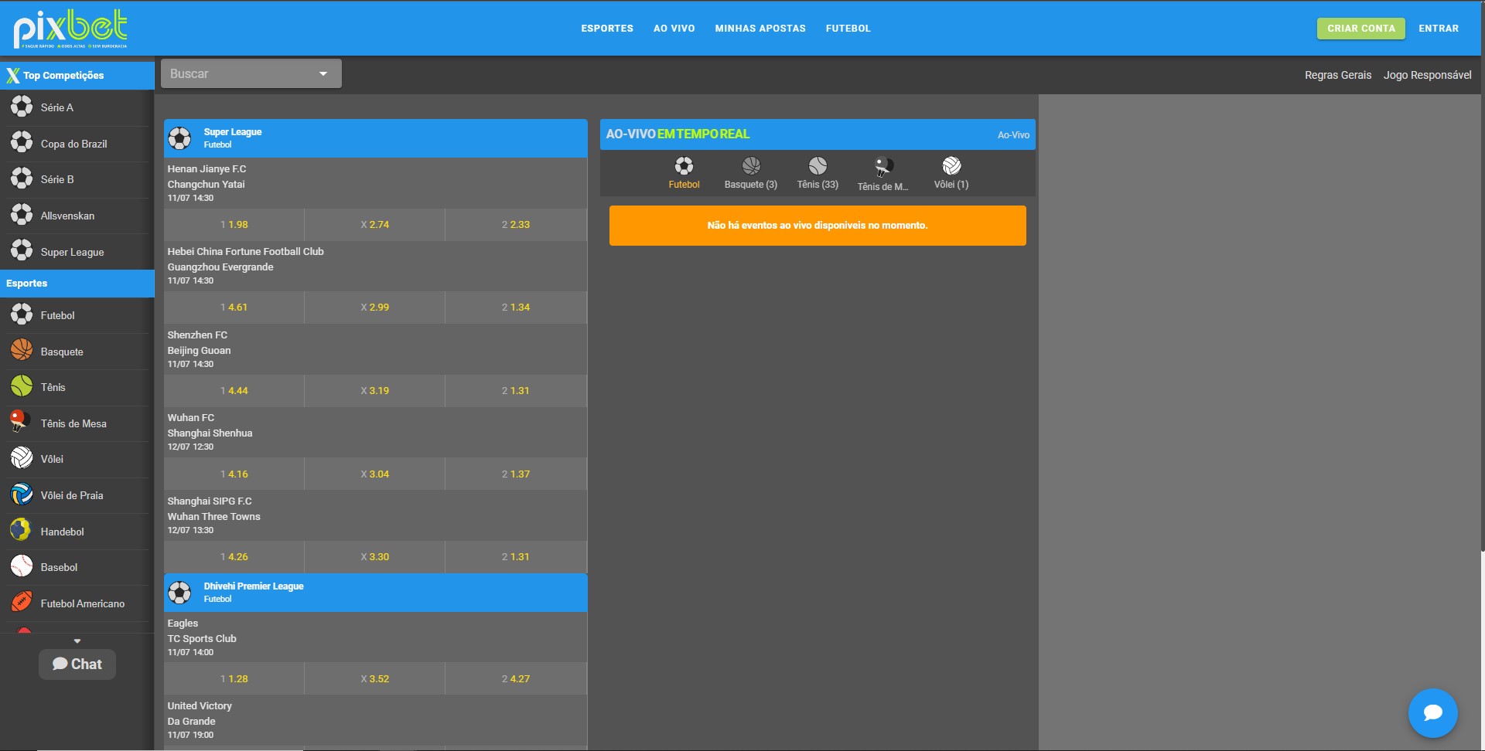This screenshot has width=1485, height=751.
Task: Select live Basquete (3) icon
Action: tap(751, 165)
